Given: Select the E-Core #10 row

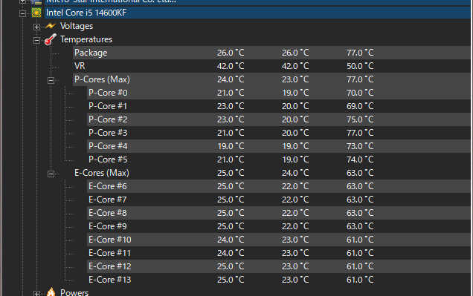Looking at the screenshot, I should pos(279,240).
